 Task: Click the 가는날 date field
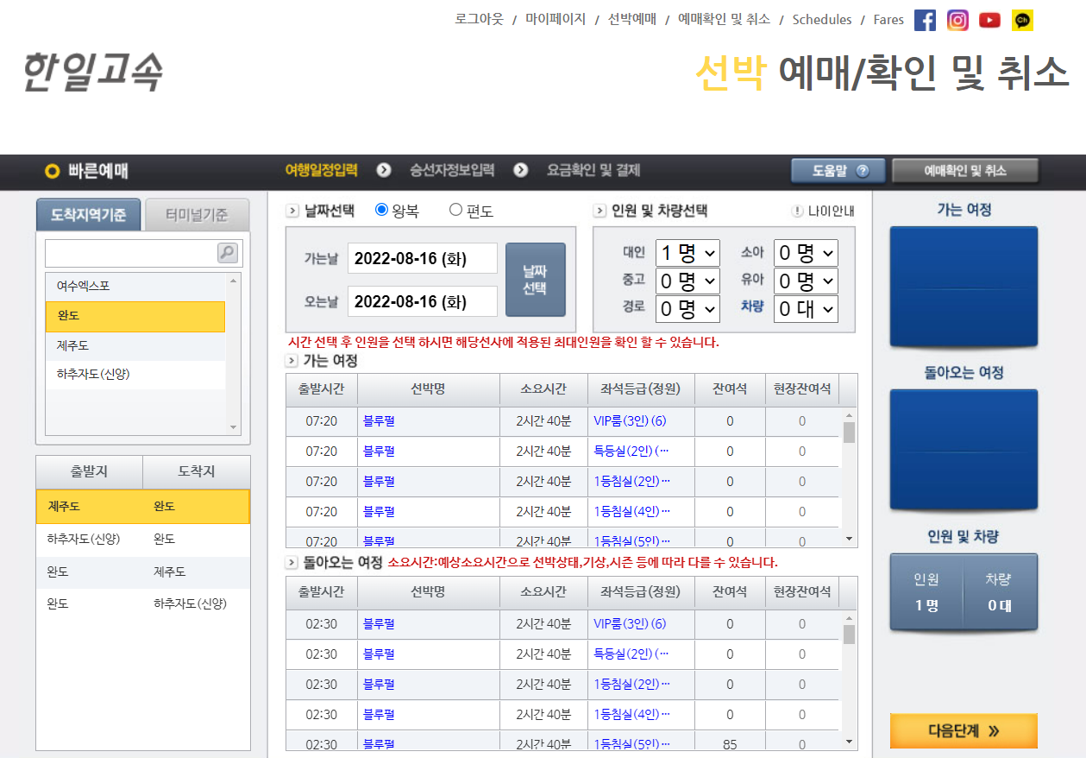(x=423, y=258)
